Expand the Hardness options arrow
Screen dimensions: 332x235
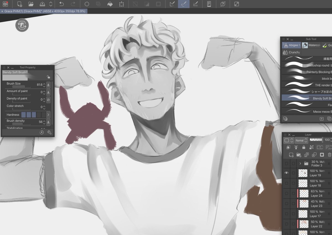(x=48, y=115)
